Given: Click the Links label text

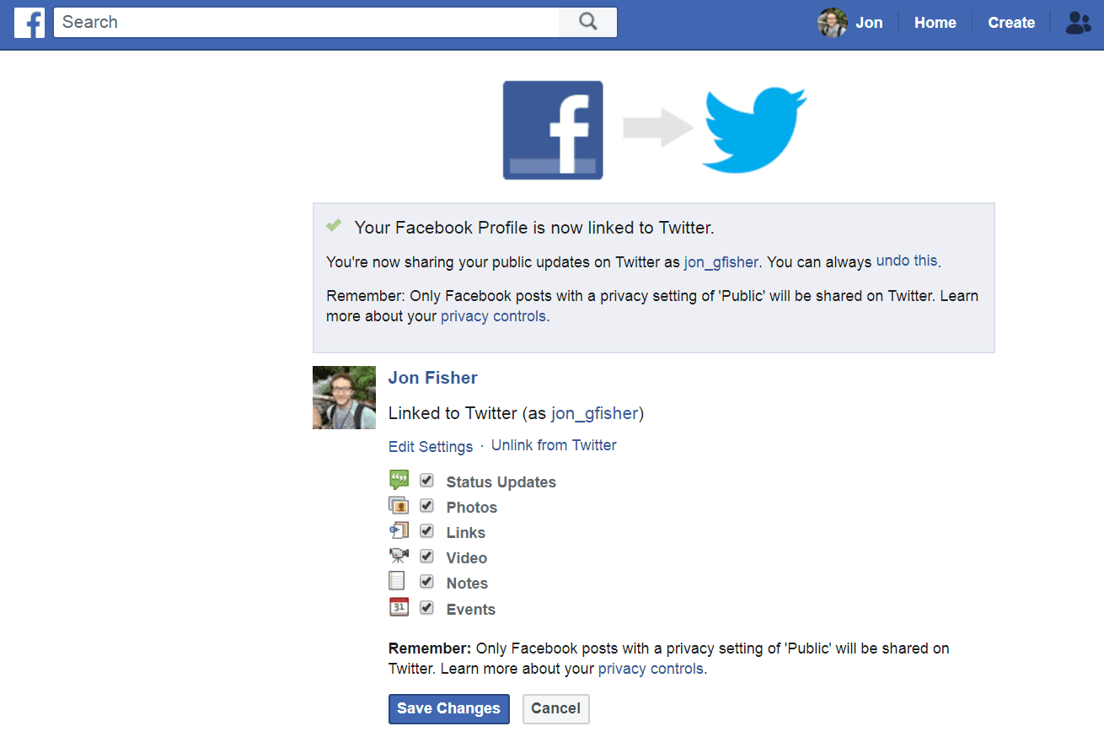Looking at the screenshot, I should [x=466, y=533].
